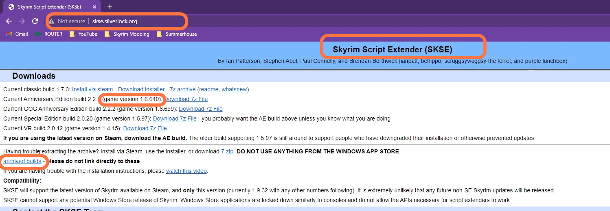Open the Gmail bookmark
Screen dimensions: 610x211
point(17,34)
